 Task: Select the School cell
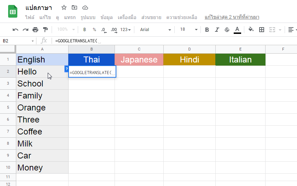[x=42, y=84]
